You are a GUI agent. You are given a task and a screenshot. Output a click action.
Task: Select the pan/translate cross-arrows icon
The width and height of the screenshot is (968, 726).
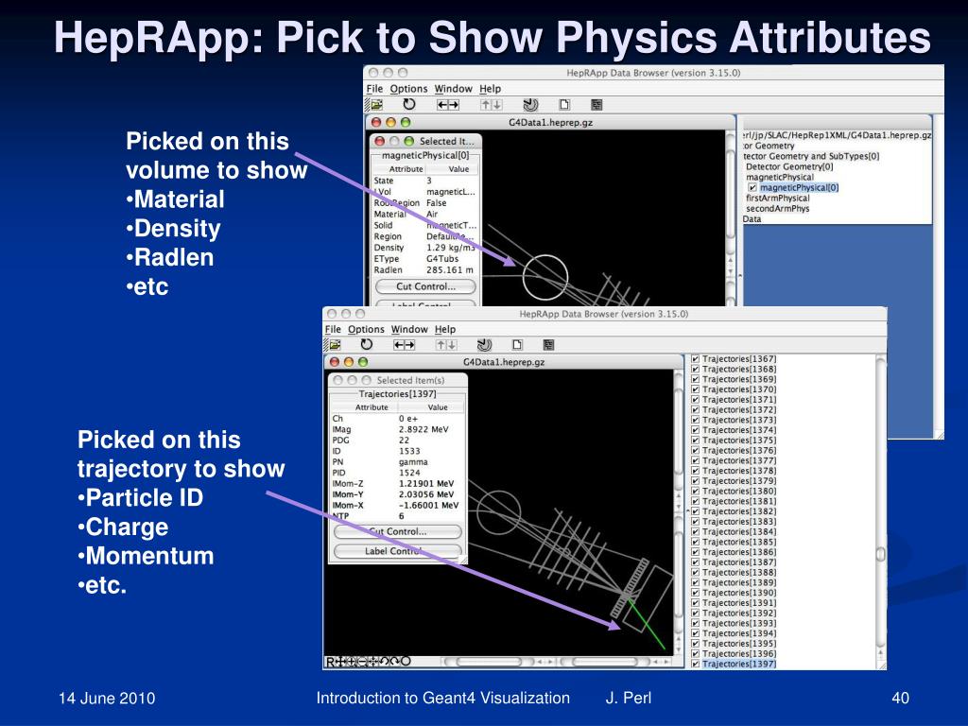coord(340,662)
